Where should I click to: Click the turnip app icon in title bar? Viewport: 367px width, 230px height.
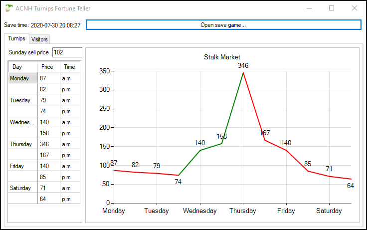click(9, 8)
